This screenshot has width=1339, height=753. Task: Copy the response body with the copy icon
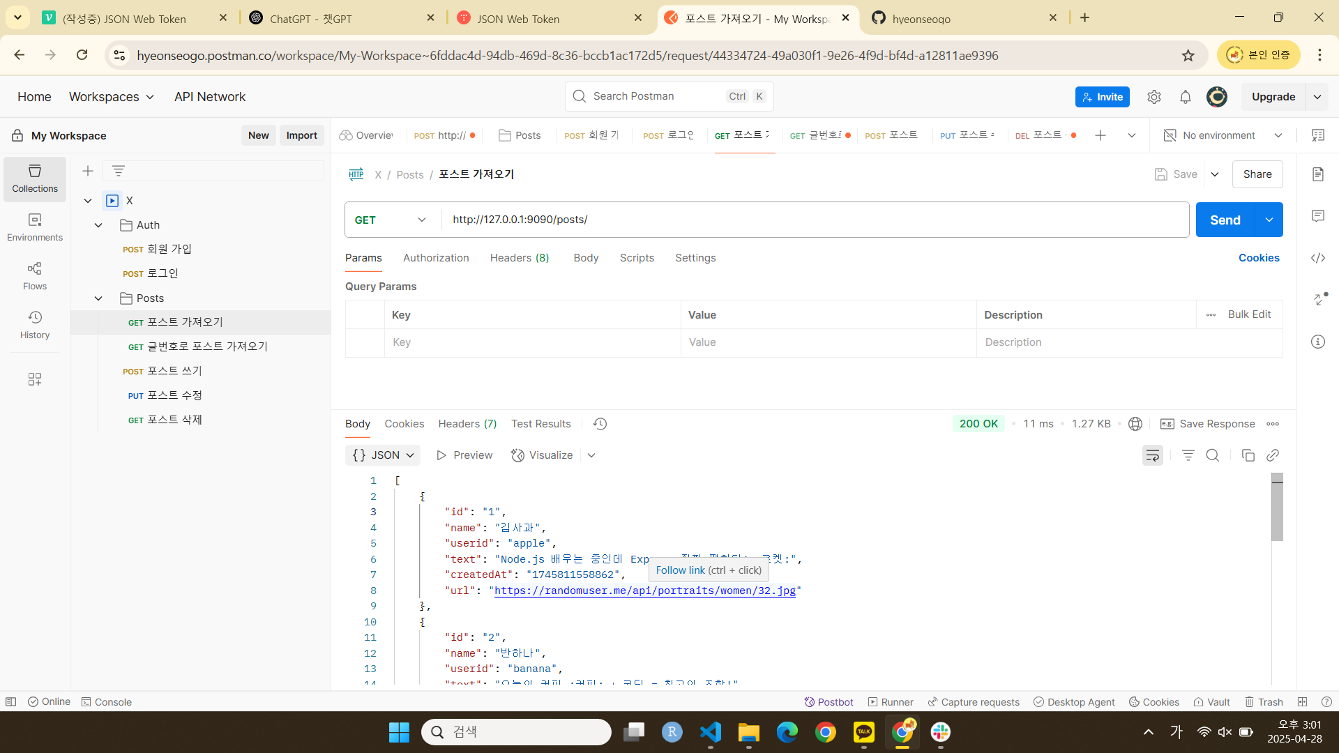click(x=1248, y=455)
